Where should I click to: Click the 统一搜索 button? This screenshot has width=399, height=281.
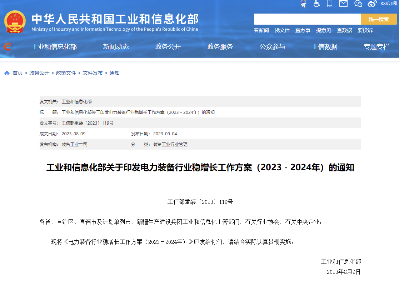(x=379, y=19)
